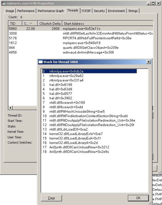Click start address mplayerc.exe+0x53e11c

pos(82,29)
